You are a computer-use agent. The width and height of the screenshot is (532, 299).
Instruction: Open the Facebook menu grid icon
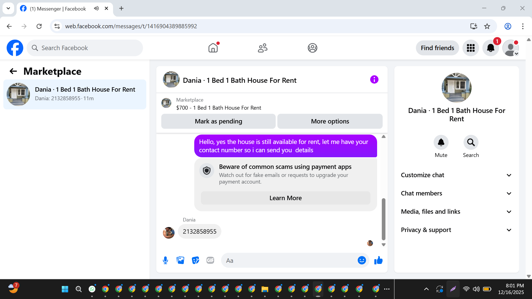[x=470, y=48]
